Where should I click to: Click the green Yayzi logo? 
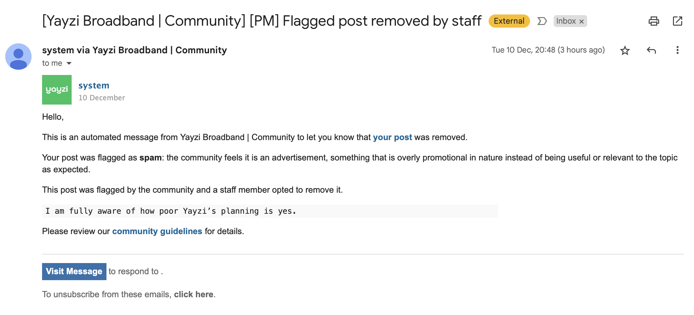[57, 90]
